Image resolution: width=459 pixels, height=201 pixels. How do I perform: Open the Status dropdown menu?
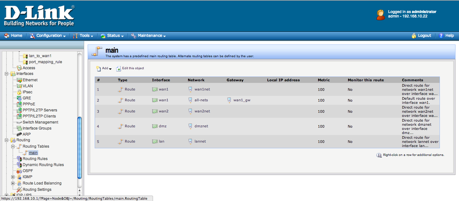[112, 36]
